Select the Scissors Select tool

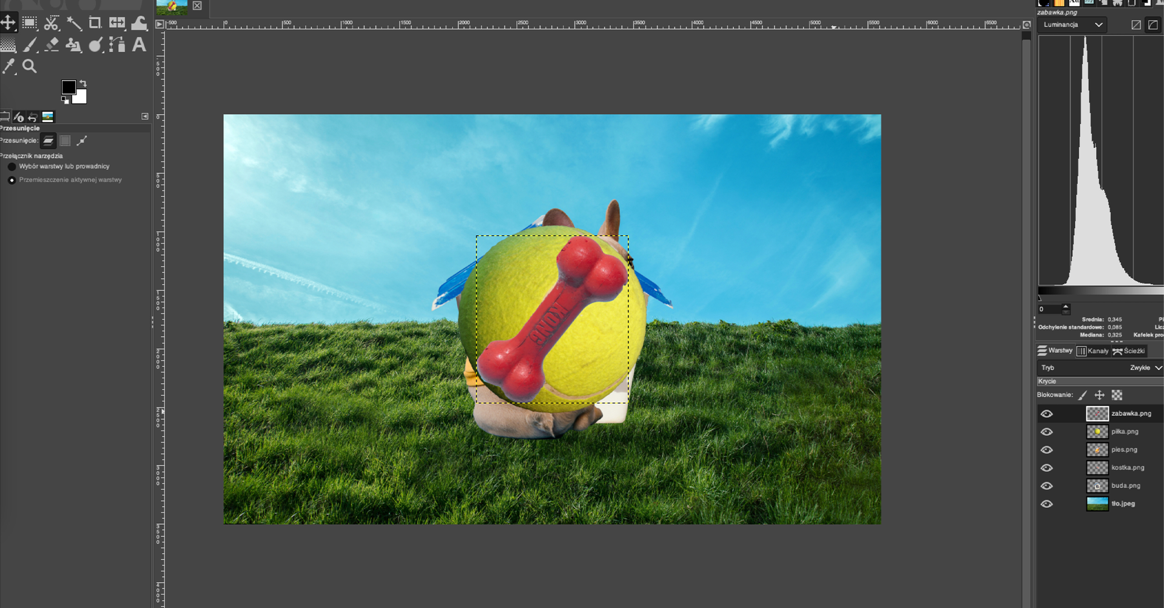(52, 23)
